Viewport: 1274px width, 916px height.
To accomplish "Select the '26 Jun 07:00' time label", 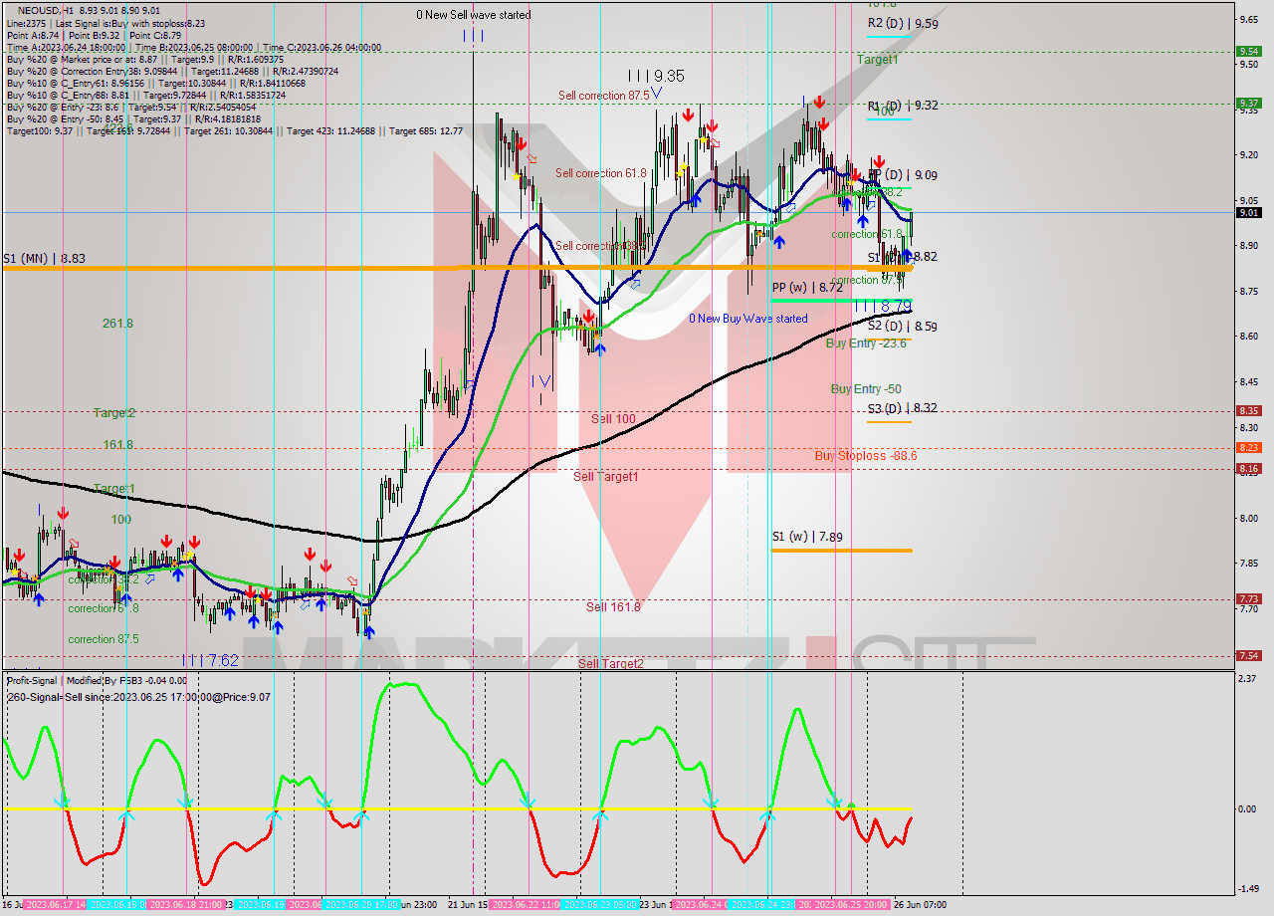I will coord(920,905).
